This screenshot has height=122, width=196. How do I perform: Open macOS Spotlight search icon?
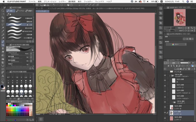point(183,1)
